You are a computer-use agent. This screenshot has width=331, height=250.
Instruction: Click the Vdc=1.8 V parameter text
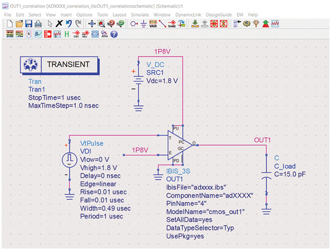pos(162,81)
